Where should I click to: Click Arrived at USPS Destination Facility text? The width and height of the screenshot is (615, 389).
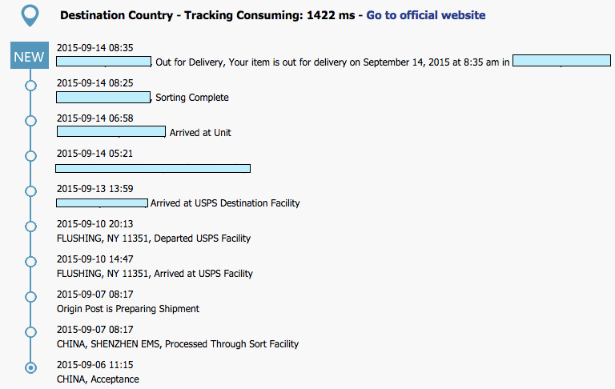coord(225,203)
